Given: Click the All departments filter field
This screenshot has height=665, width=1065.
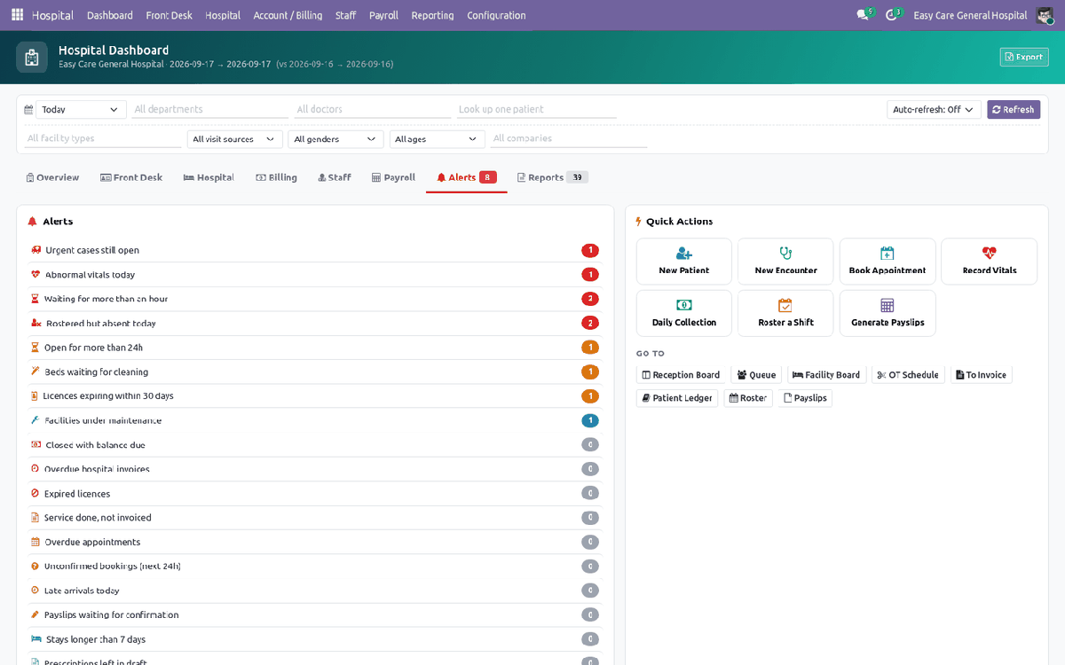Looking at the screenshot, I should point(209,110).
